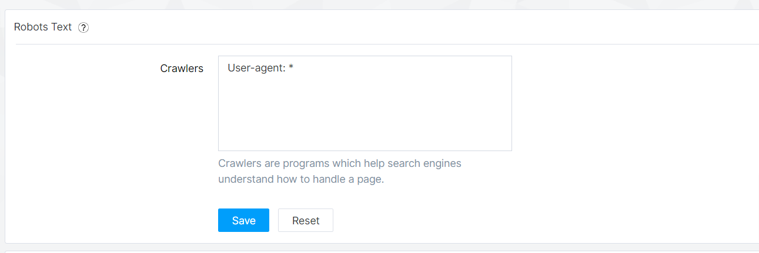Click bottom-right corner of Crawlers textarea
Viewport: 759px width, 253px height.
click(509, 148)
